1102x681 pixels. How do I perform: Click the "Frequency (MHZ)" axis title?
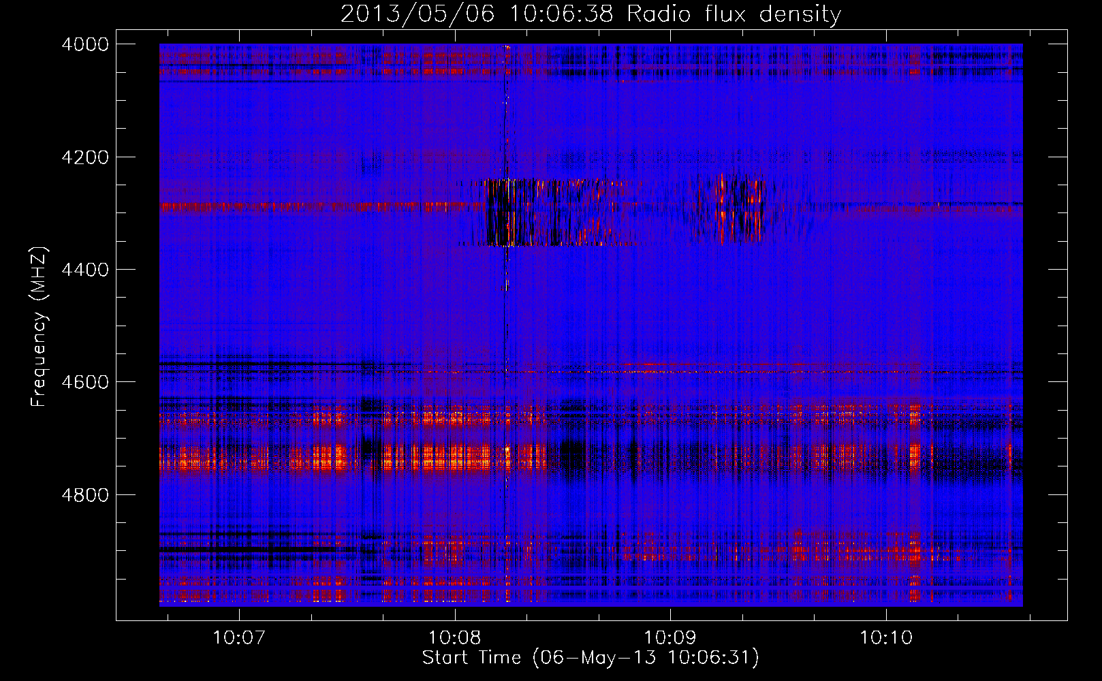(39, 327)
